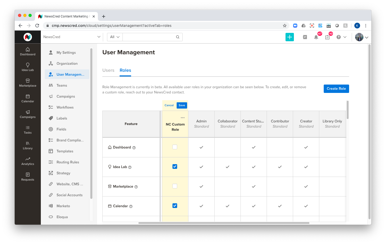The height and width of the screenshot is (244, 386).
Task: Open NC Custom Role three-dot options
Action: click(183, 118)
